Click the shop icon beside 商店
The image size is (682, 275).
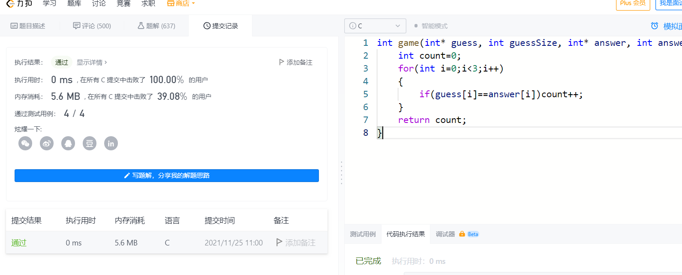(171, 3)
